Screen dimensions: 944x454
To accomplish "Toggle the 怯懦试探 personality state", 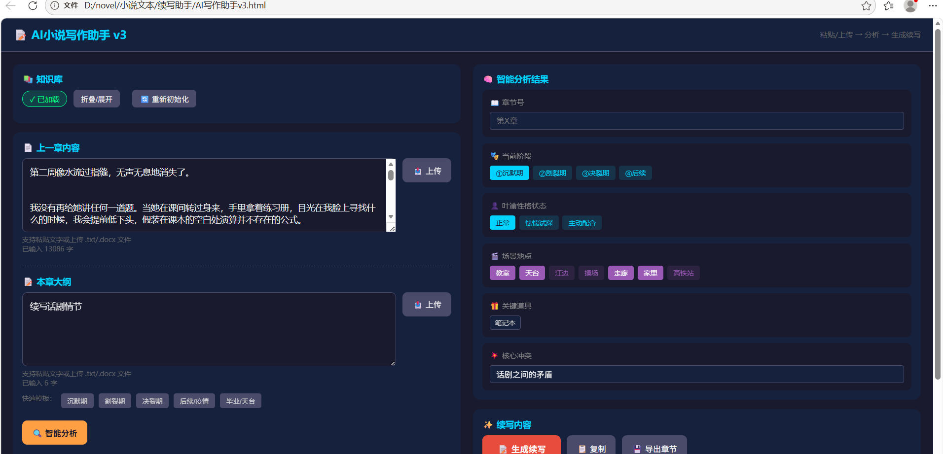I will click(539, 223).
